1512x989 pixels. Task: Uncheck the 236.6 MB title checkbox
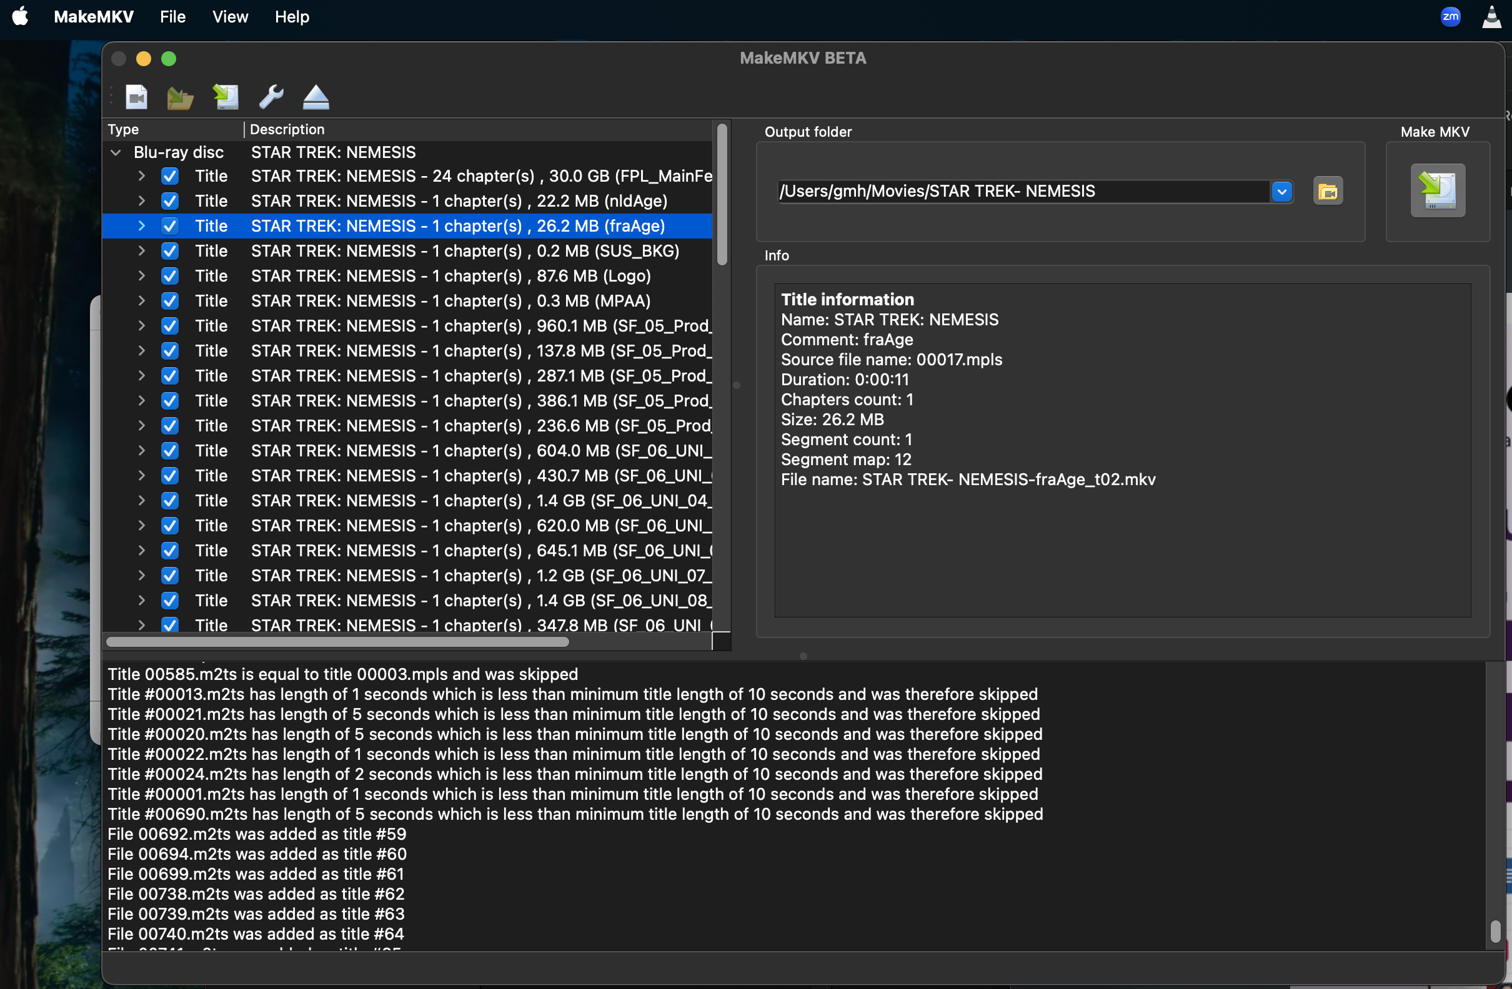pos(169,426)
